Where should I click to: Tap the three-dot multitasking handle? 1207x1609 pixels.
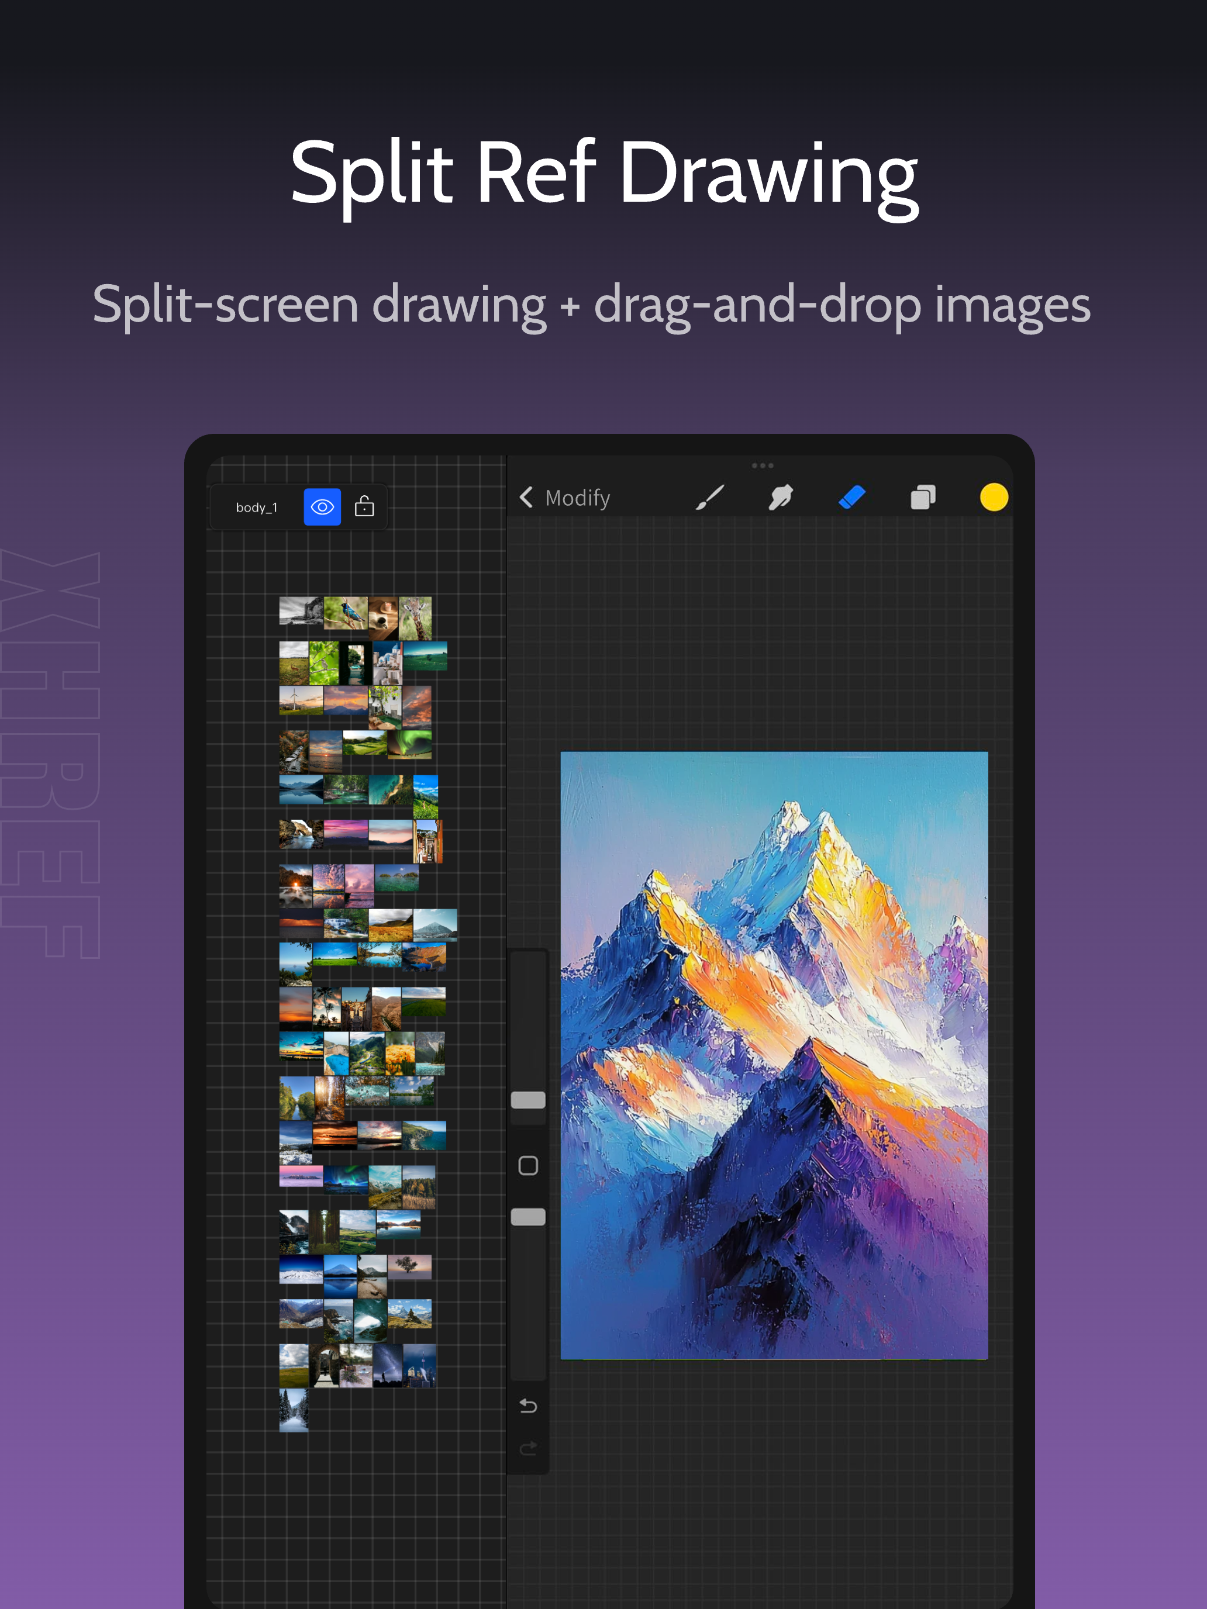click(x=762, y=465)
